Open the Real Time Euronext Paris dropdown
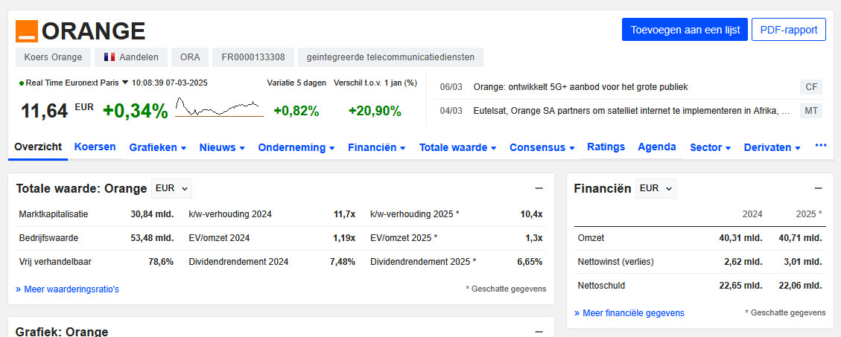The width and height of the screenshot is (841, 337). pyautogui.click(x=125, y=83)
